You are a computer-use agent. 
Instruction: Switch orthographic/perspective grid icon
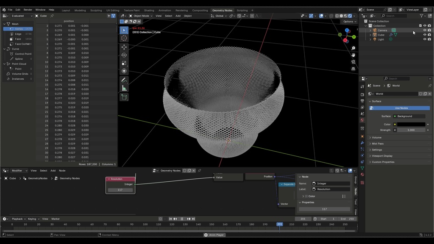pos(353,69)
